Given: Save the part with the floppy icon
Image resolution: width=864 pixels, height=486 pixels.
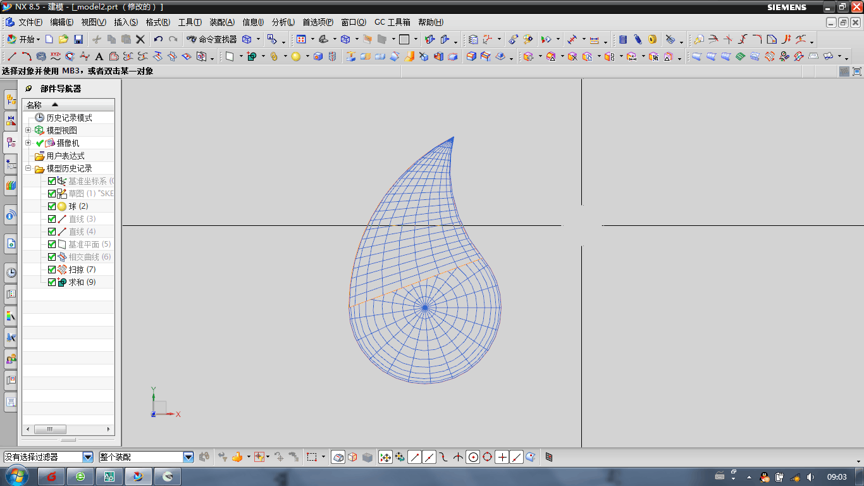Looking at the screenshot, I should click(x=78, y=39).
